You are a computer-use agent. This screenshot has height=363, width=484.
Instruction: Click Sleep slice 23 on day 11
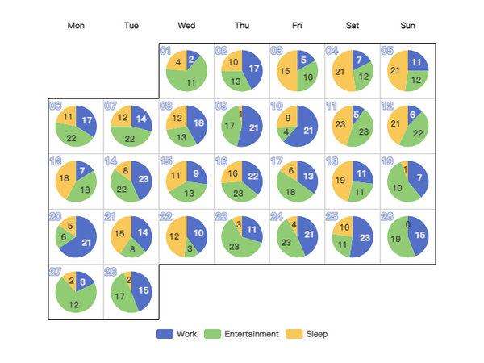(x=340, y=124)
